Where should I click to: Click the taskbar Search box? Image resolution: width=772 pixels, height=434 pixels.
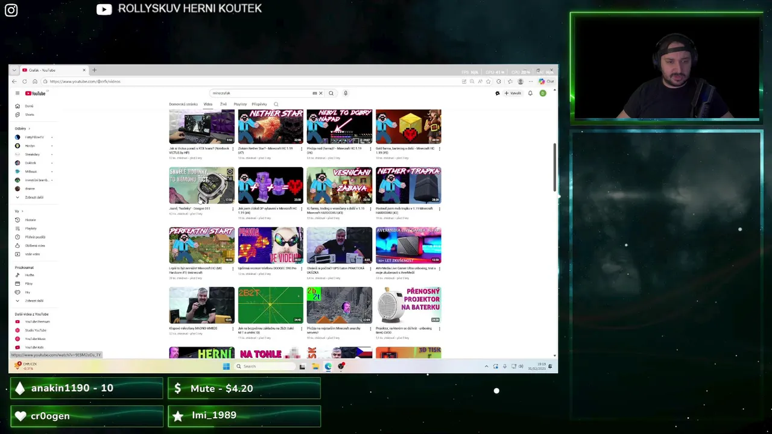[x=264, y=366]
